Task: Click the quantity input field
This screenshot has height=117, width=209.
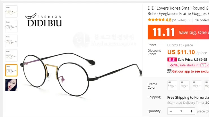Action: [181, 111]
